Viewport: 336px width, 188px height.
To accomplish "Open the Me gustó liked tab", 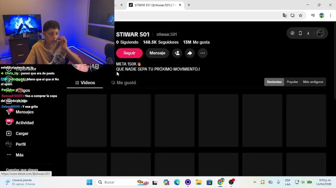I will [x=124, y=83].
